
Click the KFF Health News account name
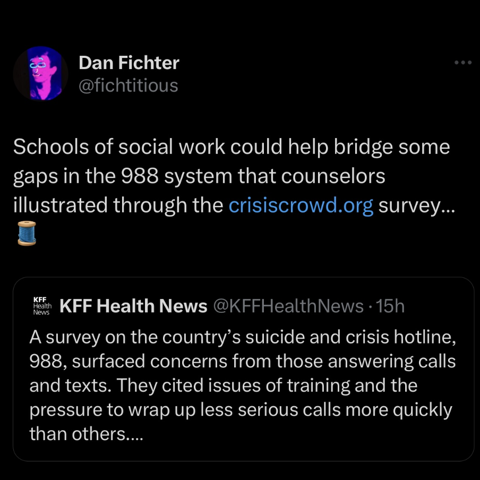pyautogui.click(x=133, y=306)
